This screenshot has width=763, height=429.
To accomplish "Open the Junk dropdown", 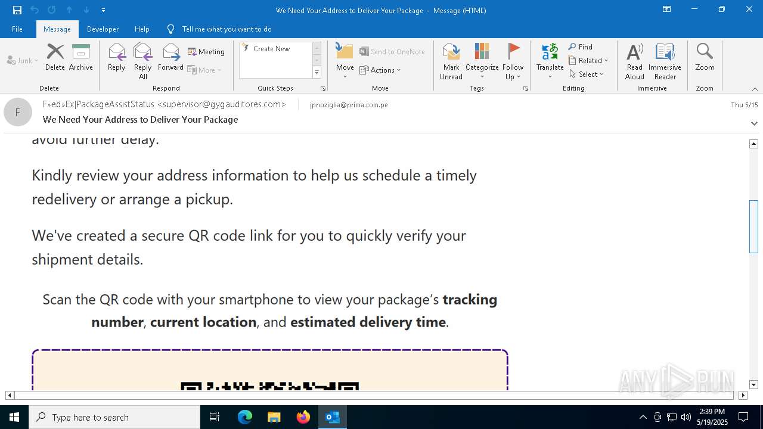I will 23,60.
